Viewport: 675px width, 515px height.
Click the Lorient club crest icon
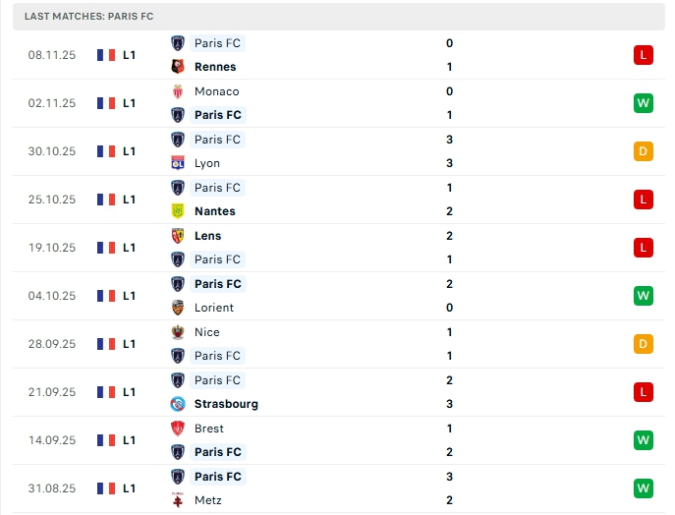click(178, 308)
